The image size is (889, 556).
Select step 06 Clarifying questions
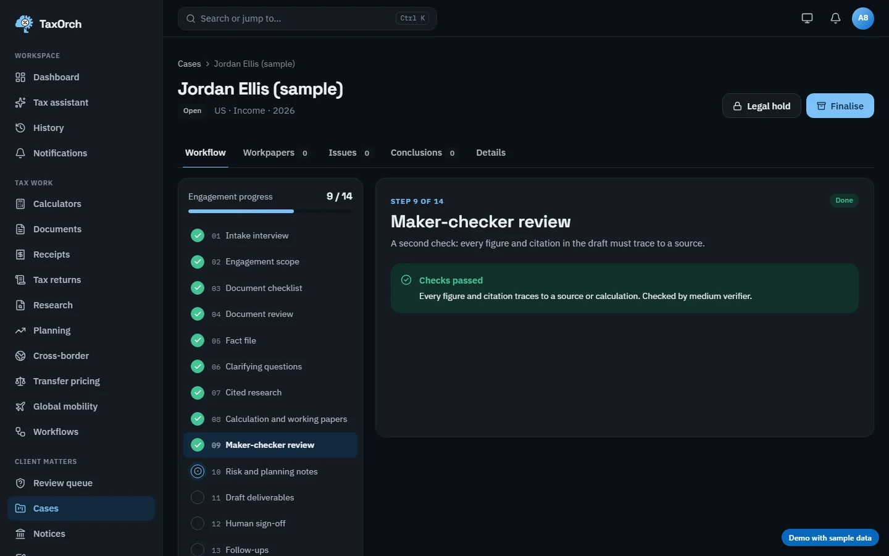coord(270,366)
